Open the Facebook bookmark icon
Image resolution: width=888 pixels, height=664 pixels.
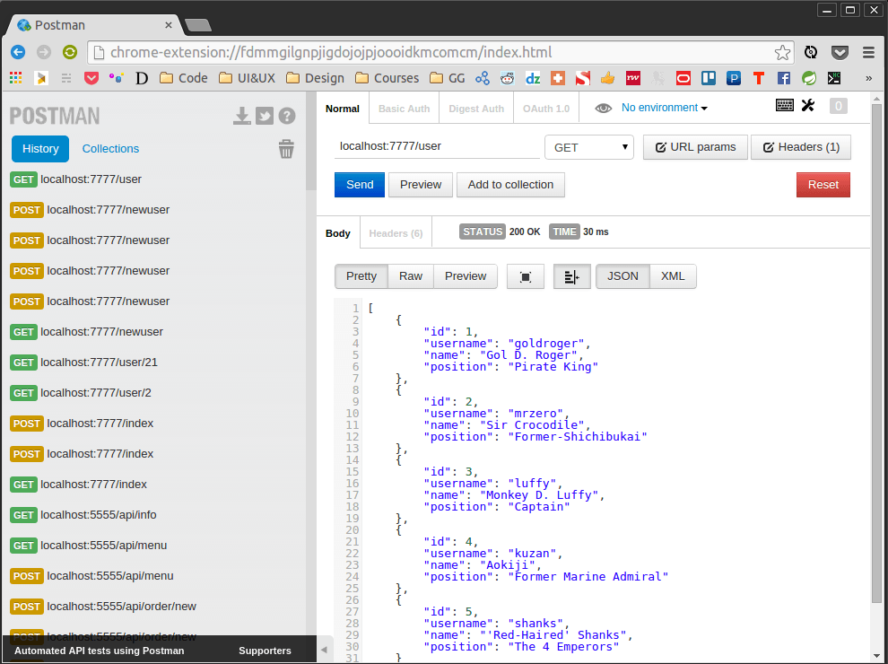click(783, 78)
